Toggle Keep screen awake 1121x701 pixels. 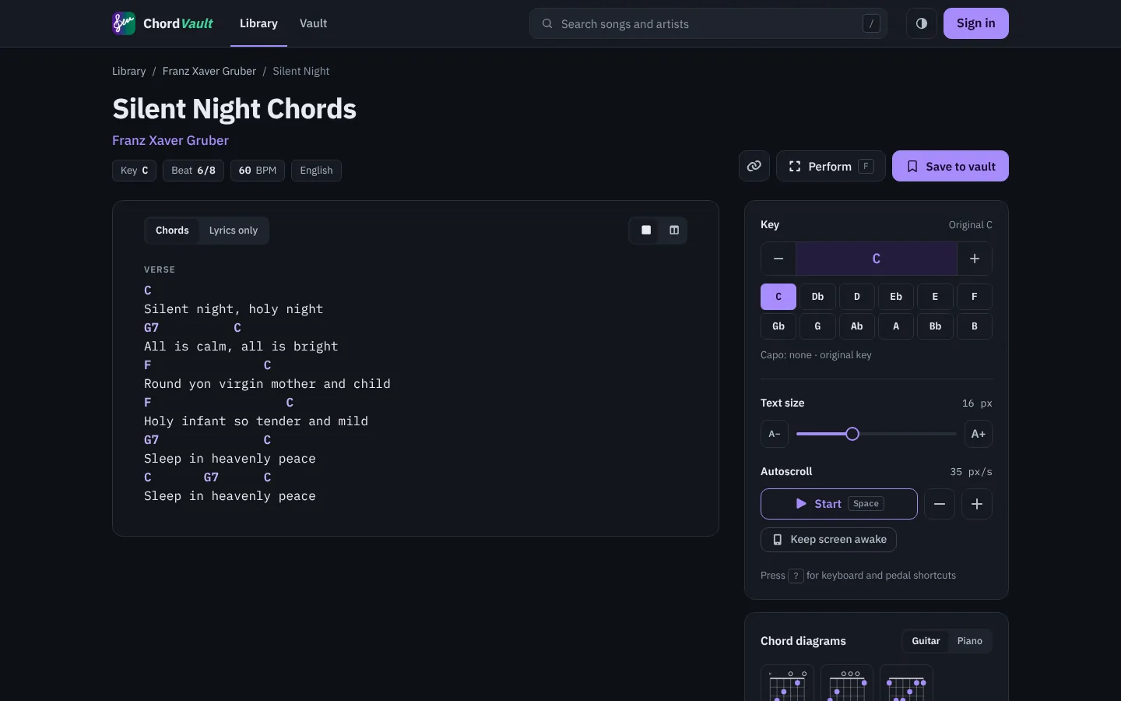[828, 540]
